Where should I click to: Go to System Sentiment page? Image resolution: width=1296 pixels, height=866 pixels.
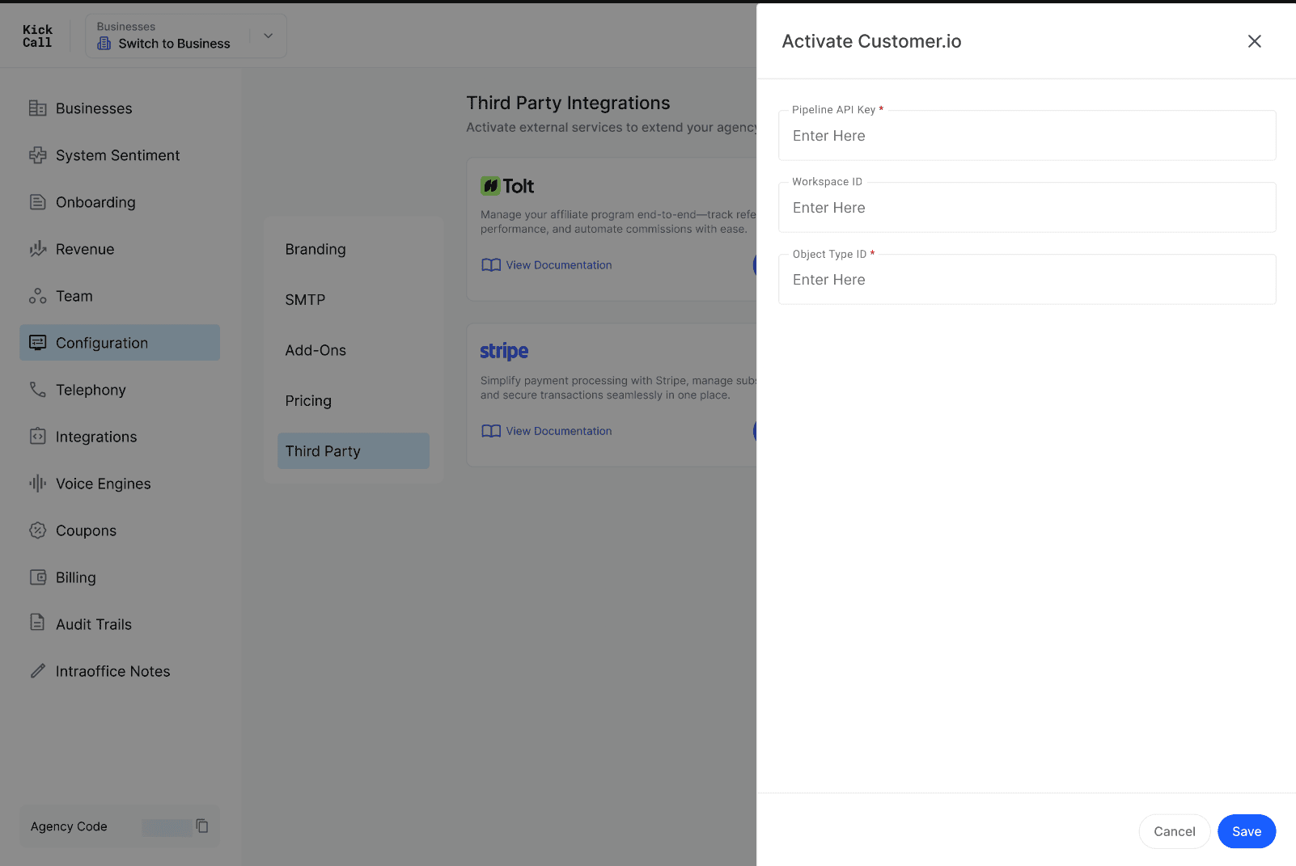pyautogui.click(x=120, y=155)
